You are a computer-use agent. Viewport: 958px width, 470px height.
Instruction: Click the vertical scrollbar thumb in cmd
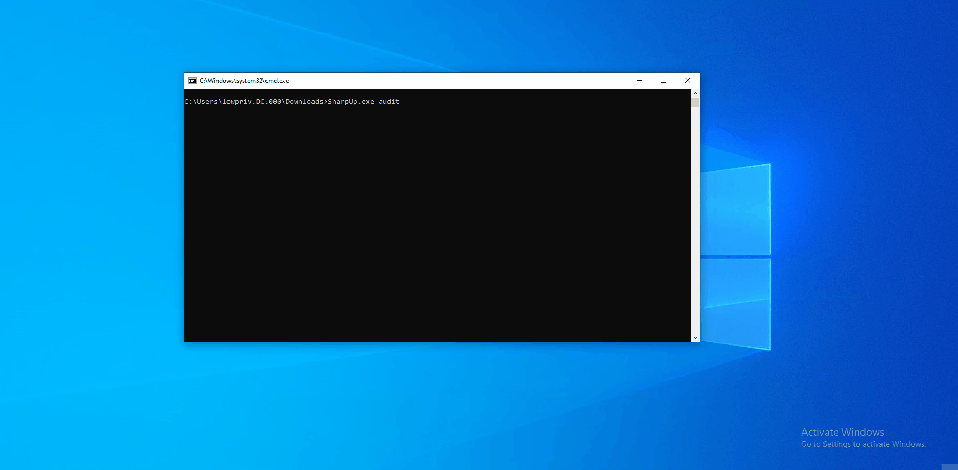pos(695,102)
